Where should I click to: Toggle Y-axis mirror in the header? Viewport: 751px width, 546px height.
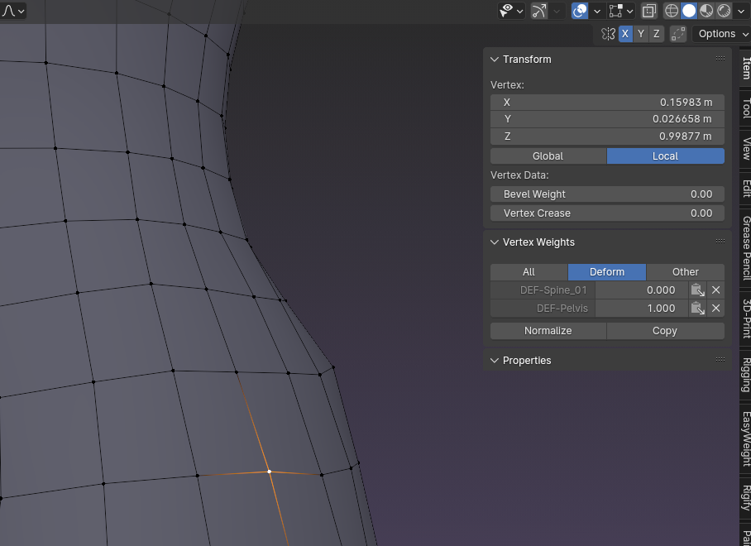641,34
